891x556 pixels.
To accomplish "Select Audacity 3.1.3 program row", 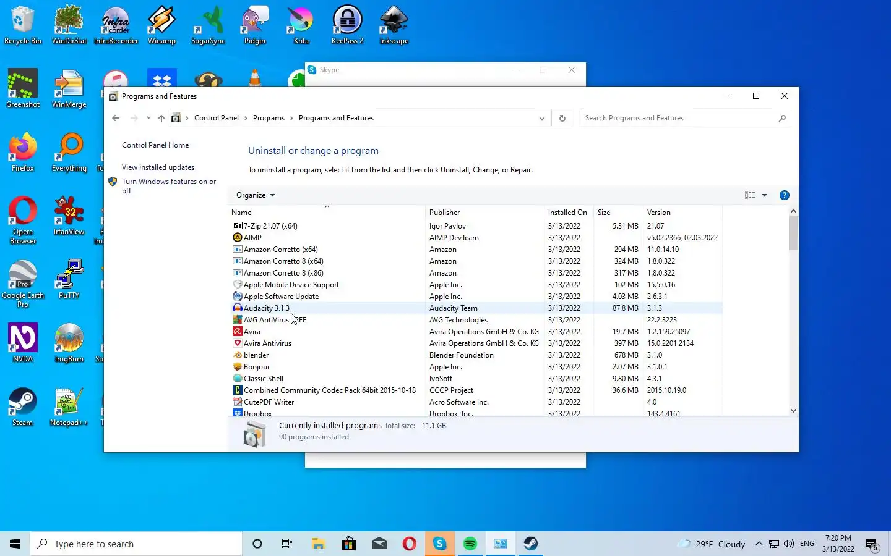I will pos(476,308).
